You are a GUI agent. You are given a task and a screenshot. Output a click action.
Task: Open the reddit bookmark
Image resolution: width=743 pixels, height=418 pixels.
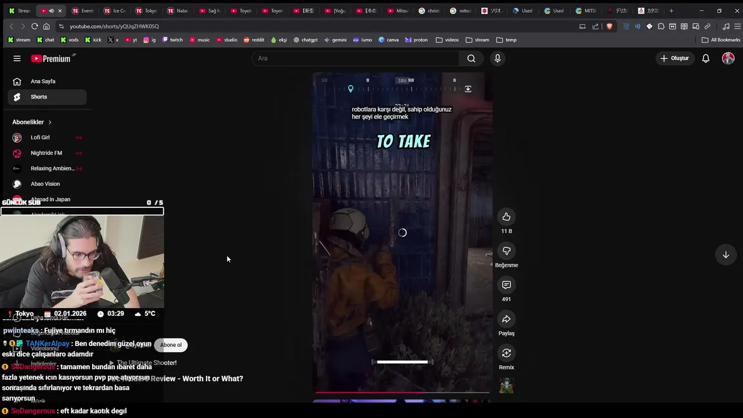[254, 40]
